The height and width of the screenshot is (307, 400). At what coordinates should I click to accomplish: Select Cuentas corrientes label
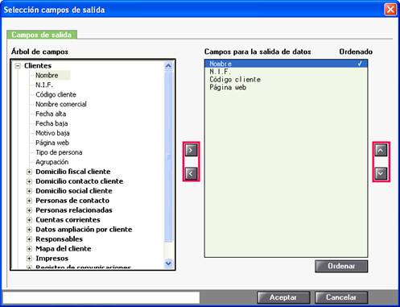point(68,220)
